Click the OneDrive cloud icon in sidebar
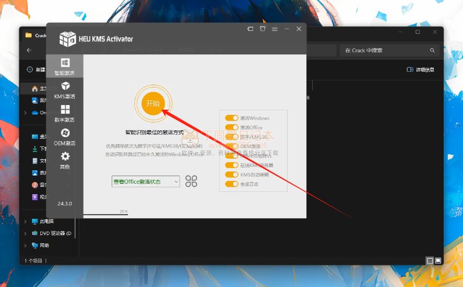Screen dimensions: 463x287 pyautogui.click(x=35, y=113)
